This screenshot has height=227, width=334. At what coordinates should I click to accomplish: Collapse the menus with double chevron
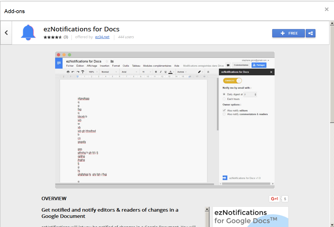pyautogui.click(x=208, y=72)
